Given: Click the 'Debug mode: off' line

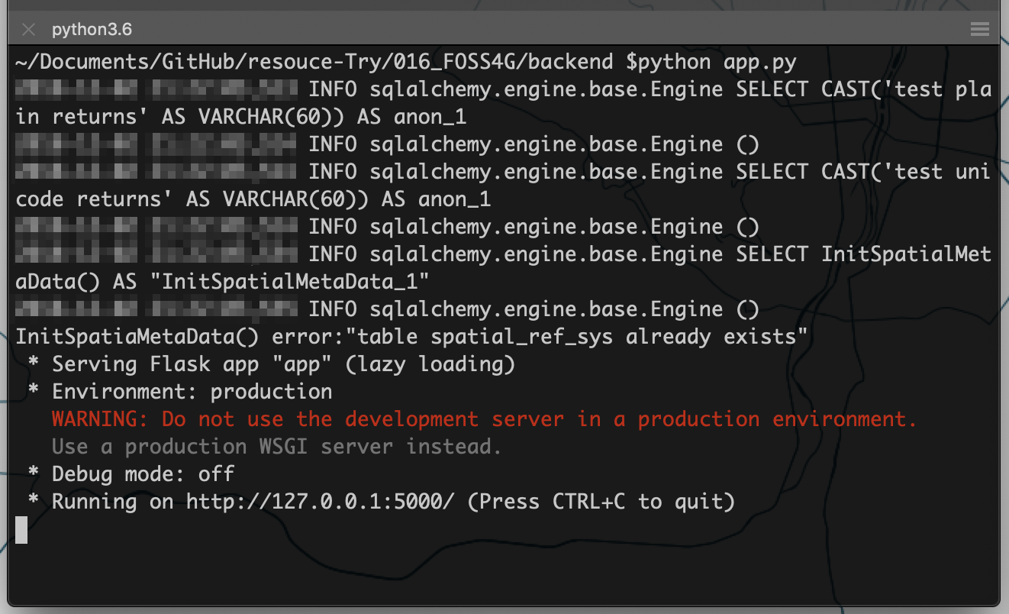Looking at the screenshot, I should click(x=131, y=474).
